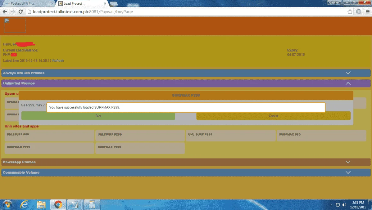This screenshot has width=372, height=210.
Task: Launch Internet Explorer from the taskbar
Action: click(x=24, y=204)
